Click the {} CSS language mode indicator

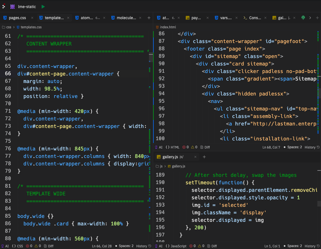point(17,246)
